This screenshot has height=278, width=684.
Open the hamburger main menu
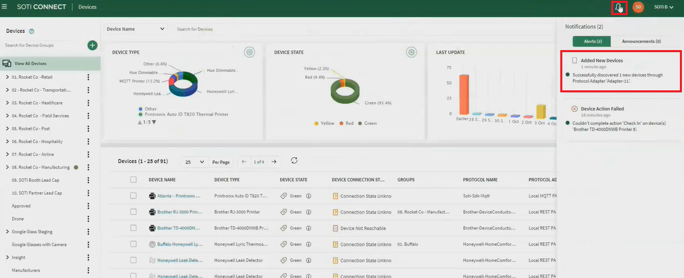pos(5,7)
